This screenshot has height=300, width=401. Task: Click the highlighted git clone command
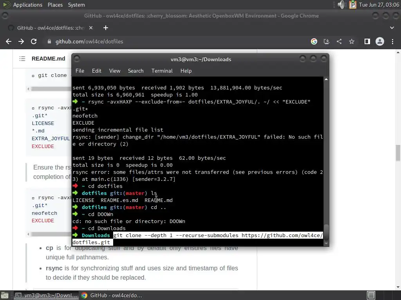[x=197, y=239]
